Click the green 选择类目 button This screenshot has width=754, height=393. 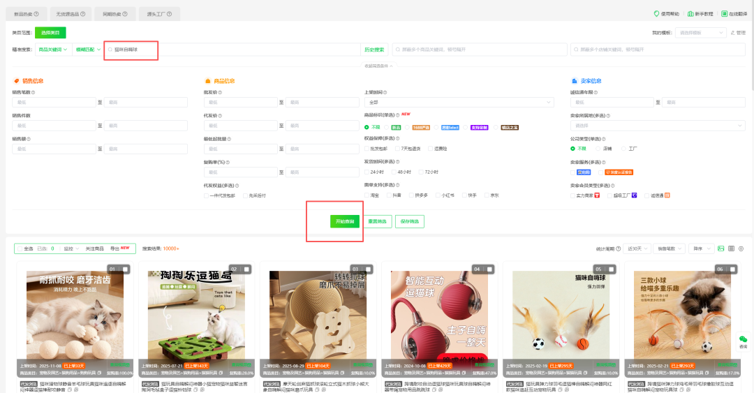tap(50, 33)
